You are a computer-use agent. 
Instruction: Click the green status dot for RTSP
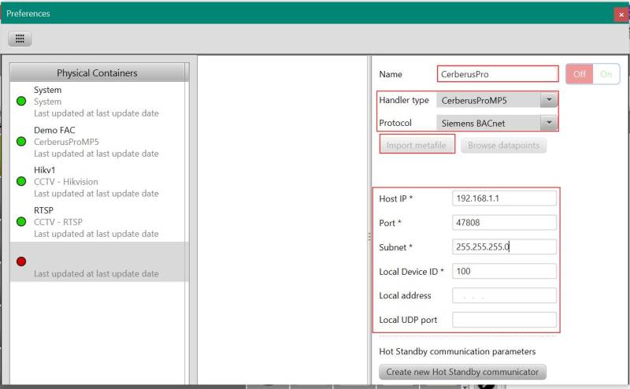click(x=21, y=222)
